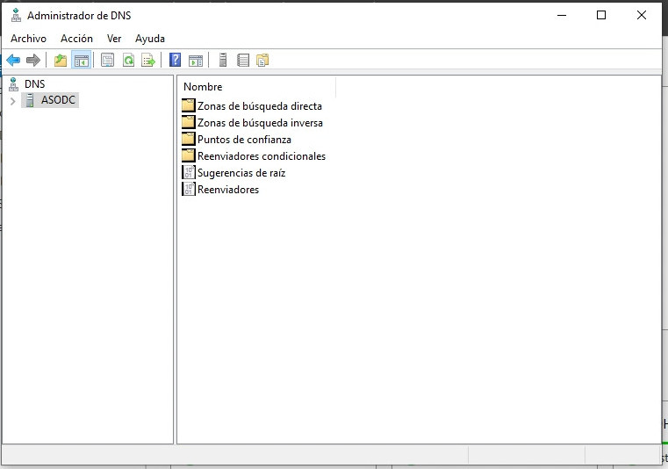Click the Export list toolbar icon
668x469 pixels.
pos(148,61)
